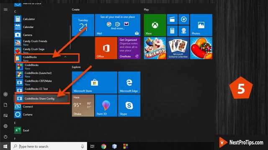Screen dimensions: 268x150
Task: Open the small webcam Camera tile
Action: [x=184, y=31]
